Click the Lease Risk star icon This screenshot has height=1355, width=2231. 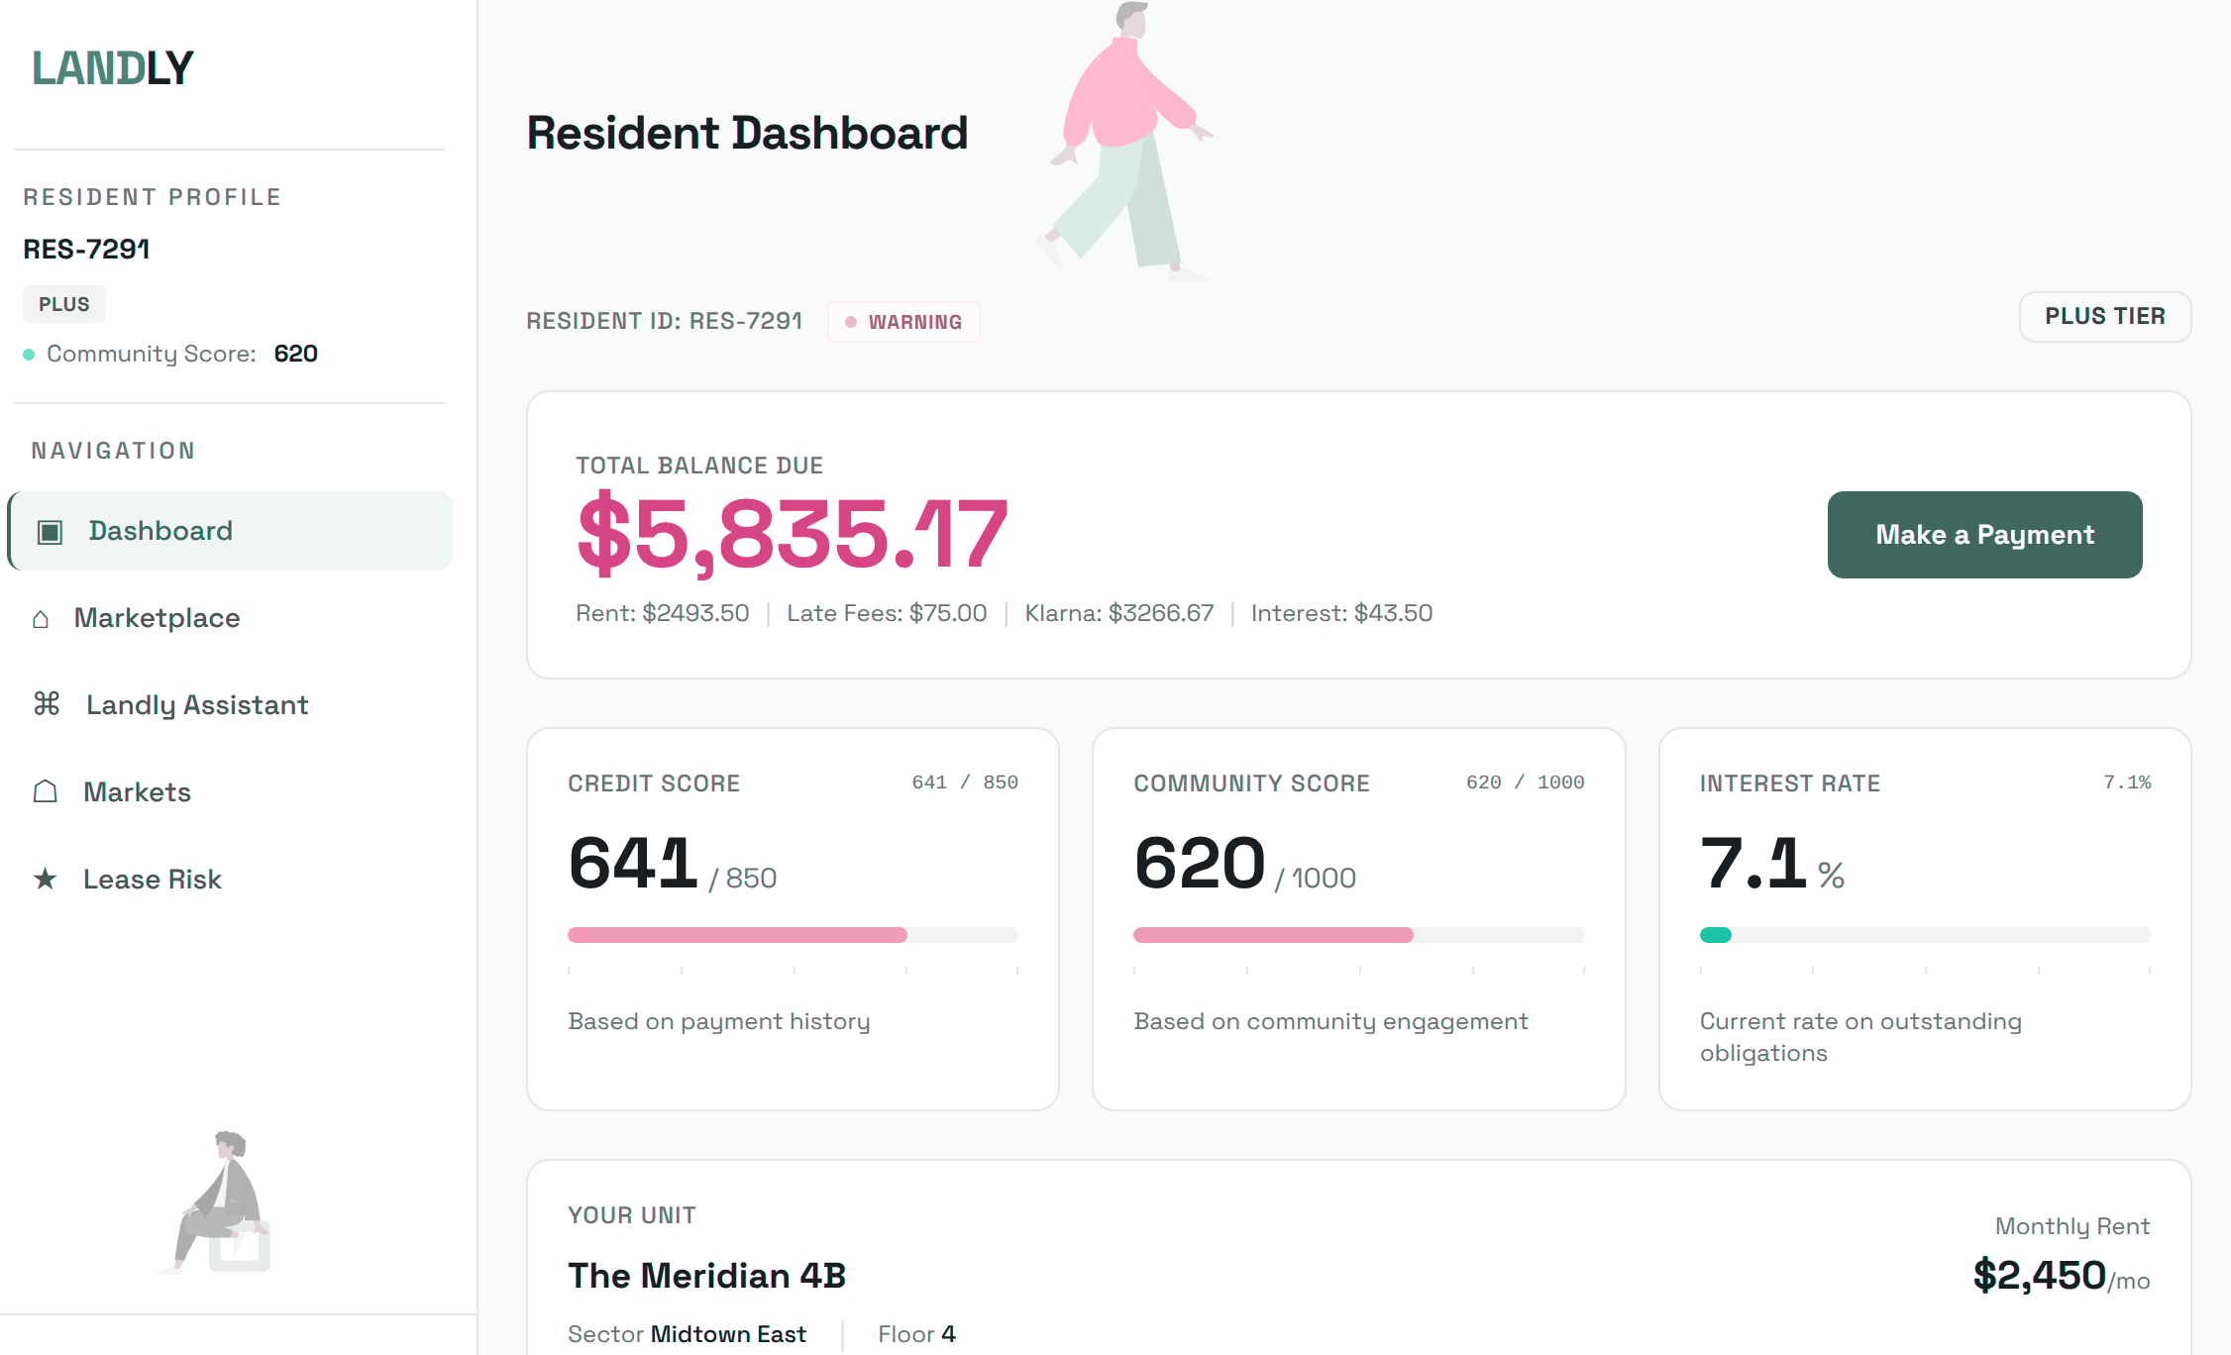pyautogui.click(x=46, y=879)
